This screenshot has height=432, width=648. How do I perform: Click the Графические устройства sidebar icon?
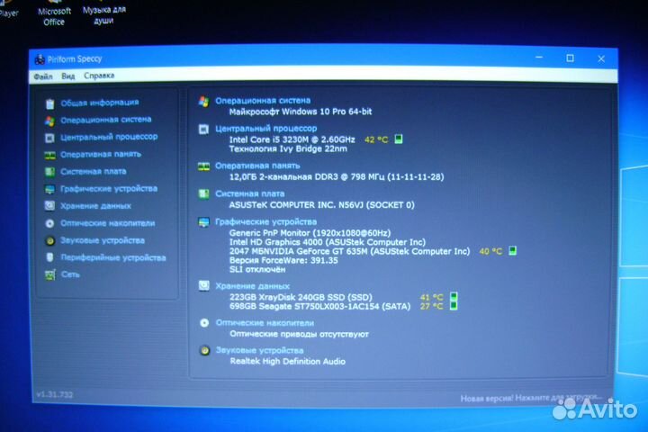click(x=50, y=189)
